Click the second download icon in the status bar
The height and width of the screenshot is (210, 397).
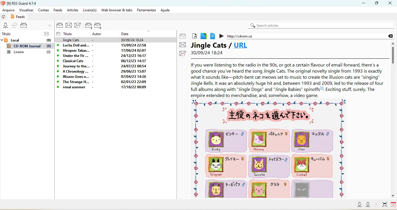point(368,204)
